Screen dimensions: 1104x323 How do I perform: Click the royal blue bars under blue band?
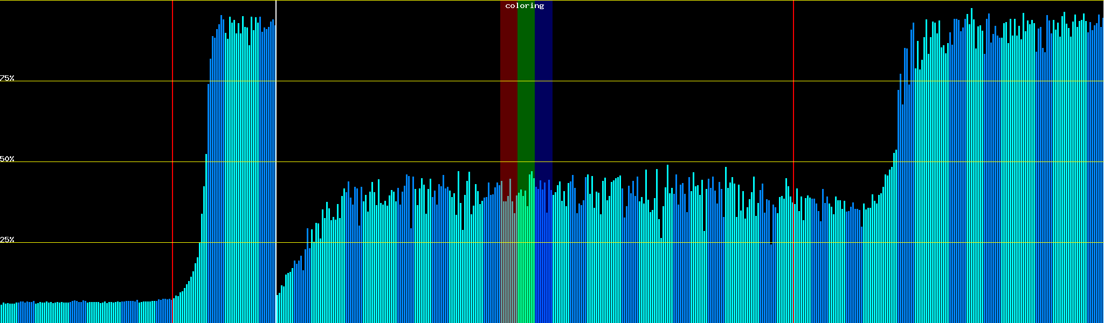543,258
